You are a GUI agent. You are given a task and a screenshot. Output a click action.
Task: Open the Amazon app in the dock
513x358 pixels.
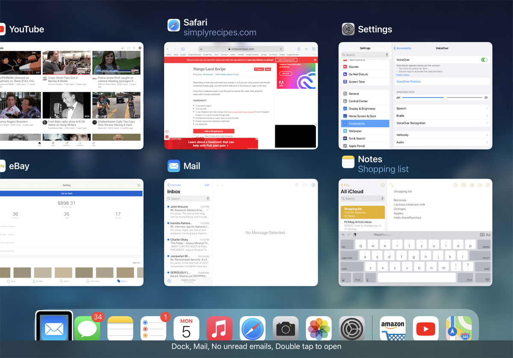(x=393, y=329)
